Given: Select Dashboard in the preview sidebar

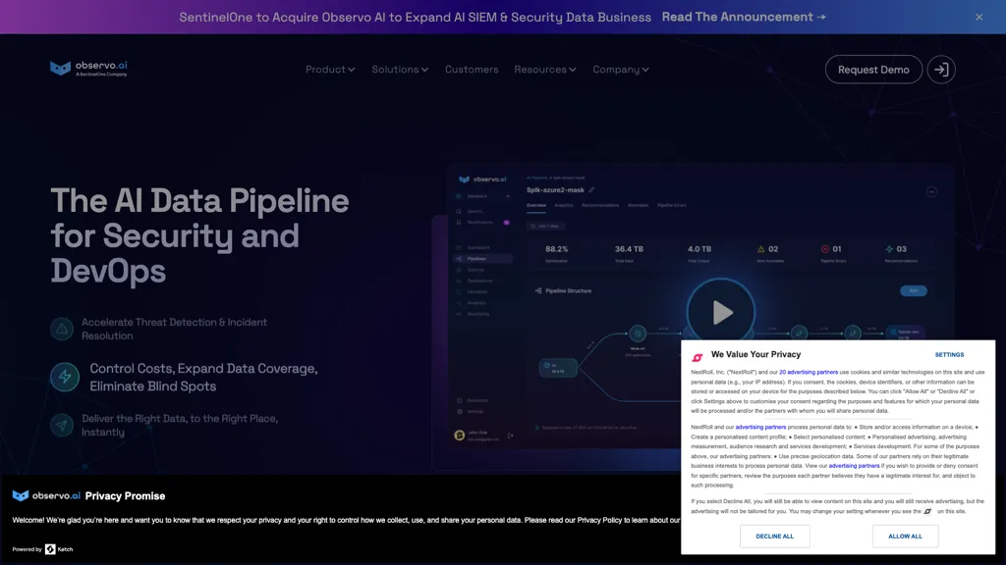Looking at the screenshot, I should [x=478, y=247].
